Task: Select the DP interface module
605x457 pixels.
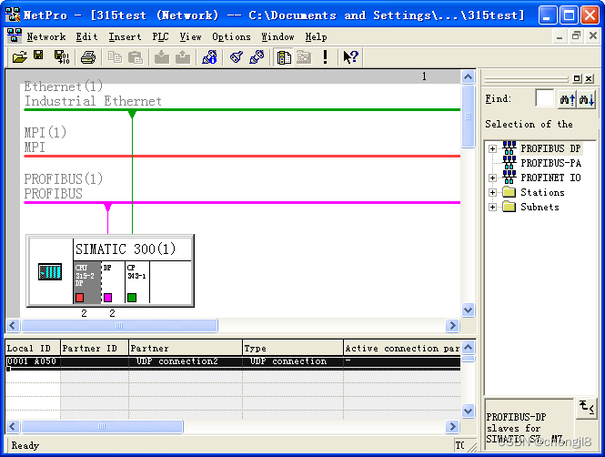Action: click(113, 282)
